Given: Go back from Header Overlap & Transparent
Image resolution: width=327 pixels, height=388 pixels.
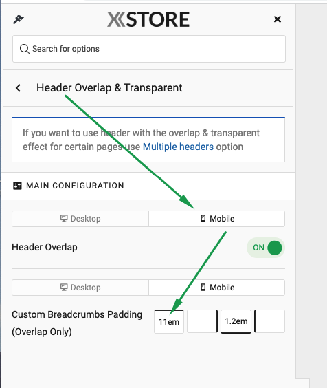Looking at the screenshot, I should (x=18, y=88).
